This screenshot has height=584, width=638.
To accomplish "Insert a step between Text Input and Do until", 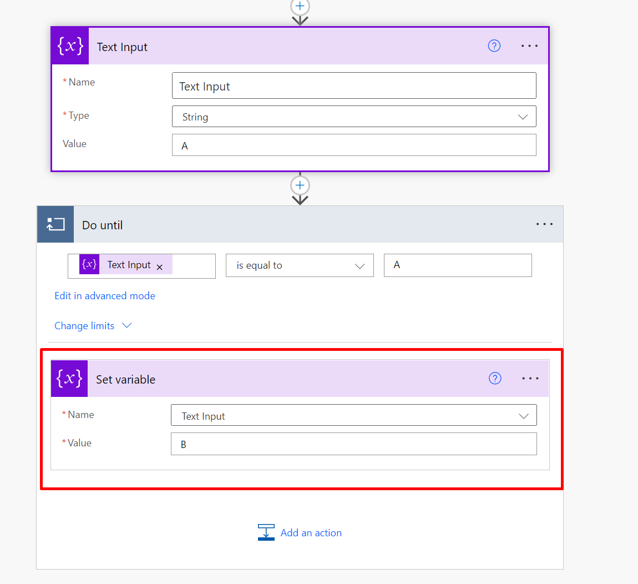I will [x=300, y=185].
